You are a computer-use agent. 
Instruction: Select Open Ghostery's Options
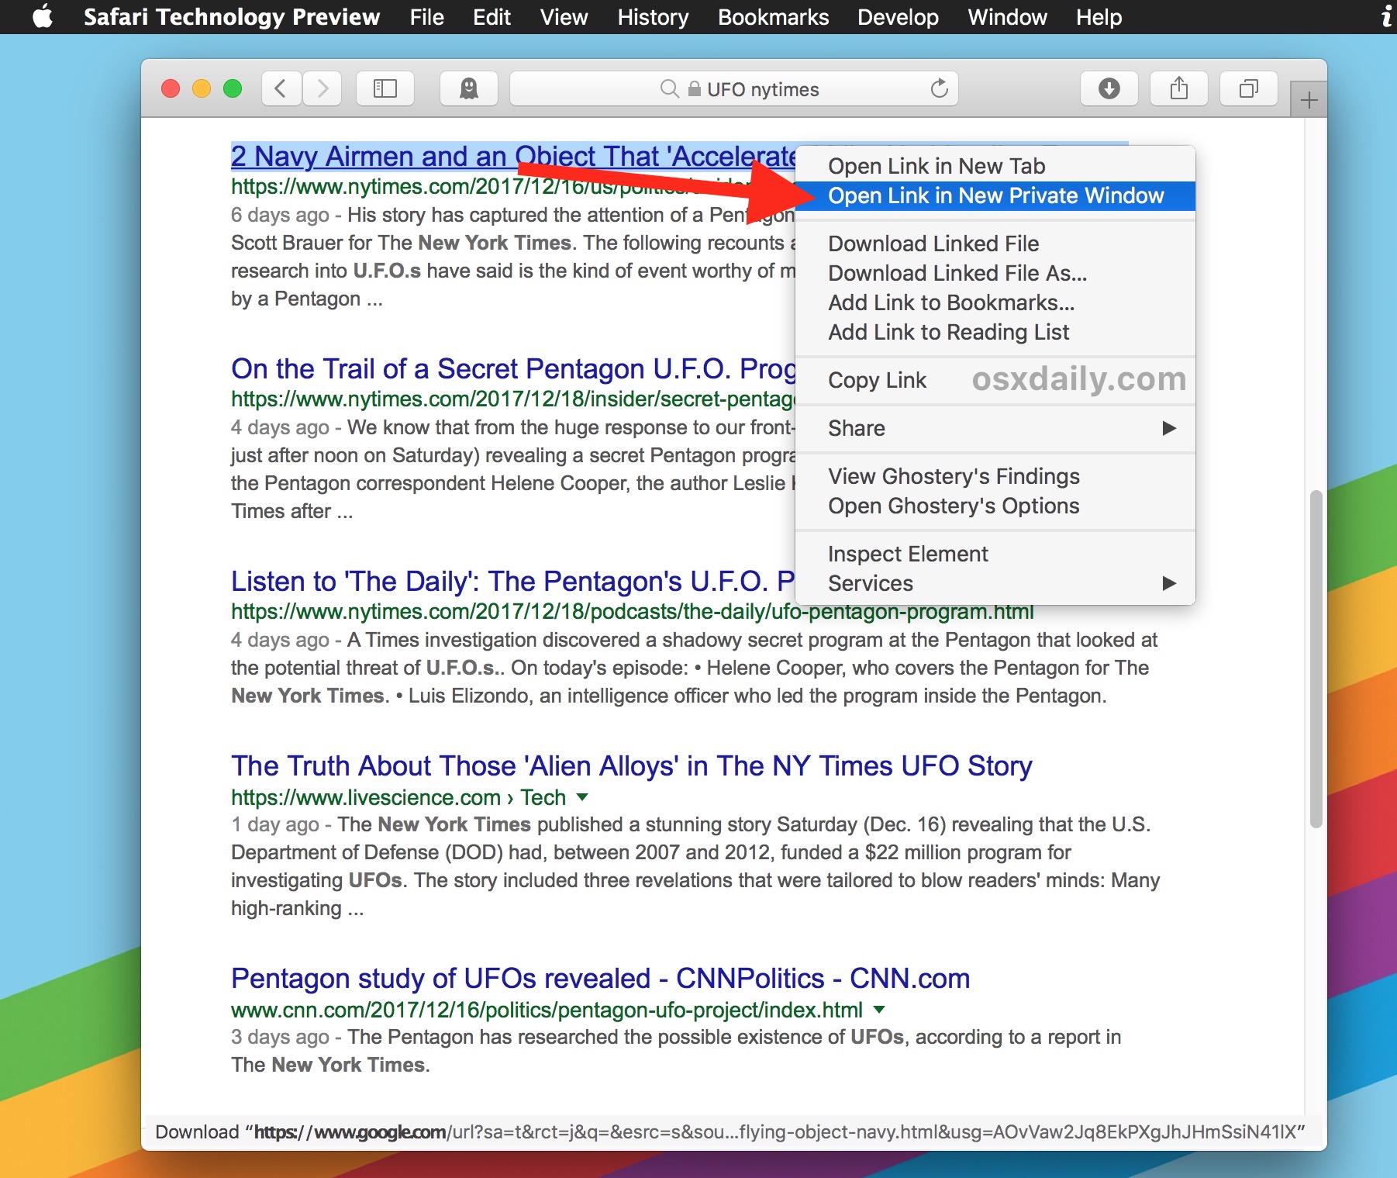tap(995, 506)
